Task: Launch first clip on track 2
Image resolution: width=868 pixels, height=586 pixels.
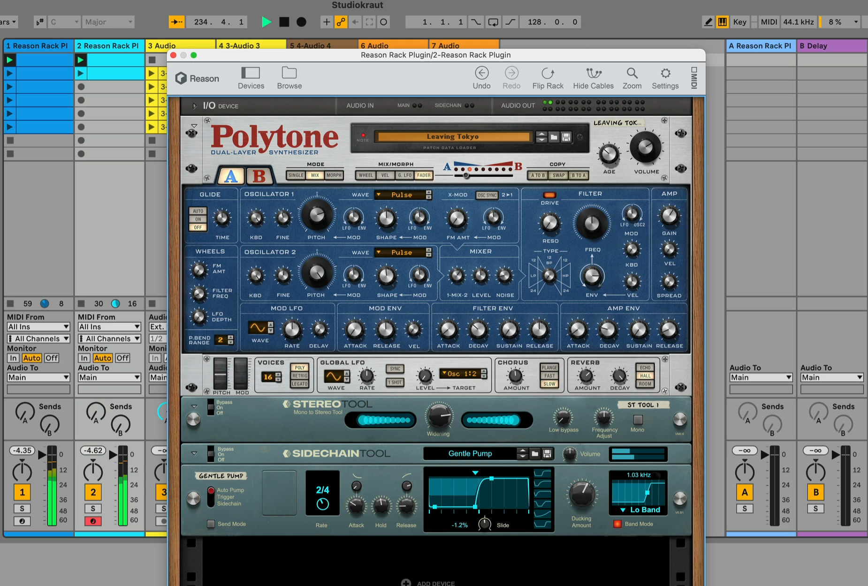Action: point(80,60)
